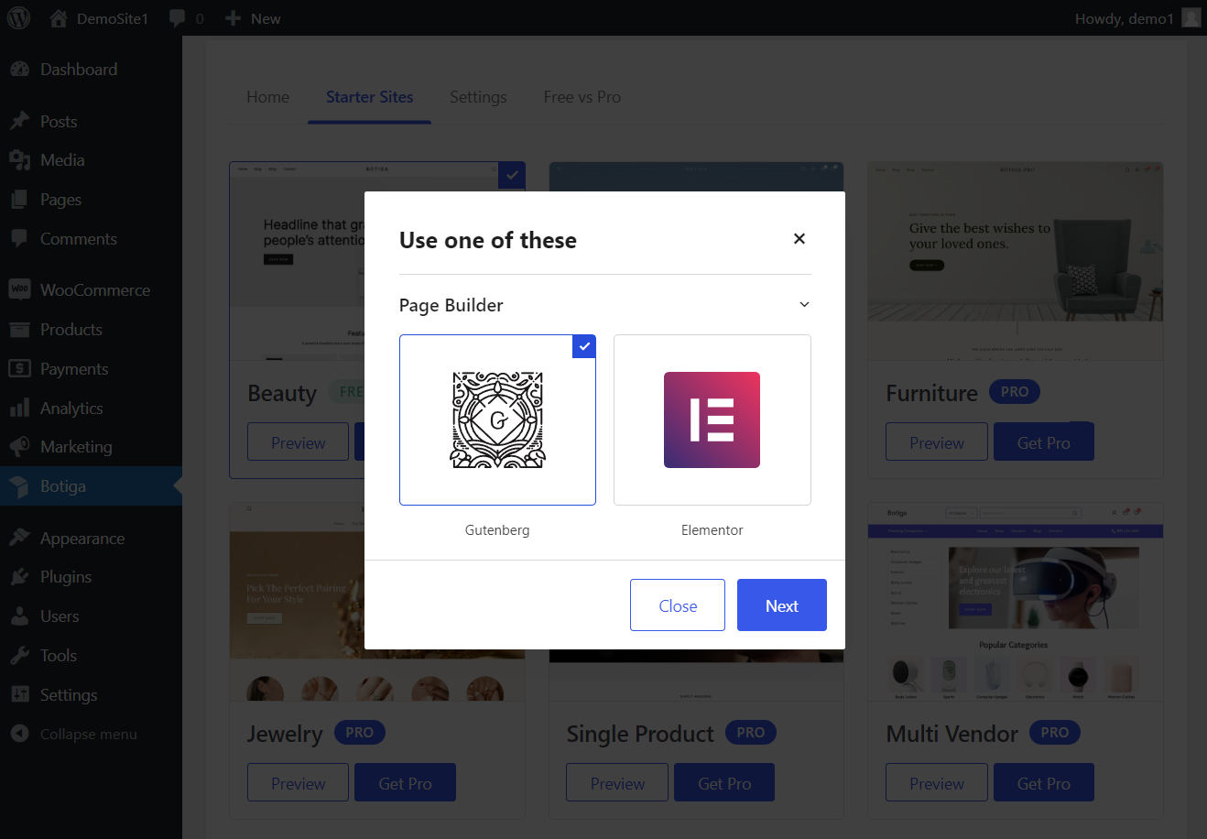Switch to the Home tab

tap(268, 97)
